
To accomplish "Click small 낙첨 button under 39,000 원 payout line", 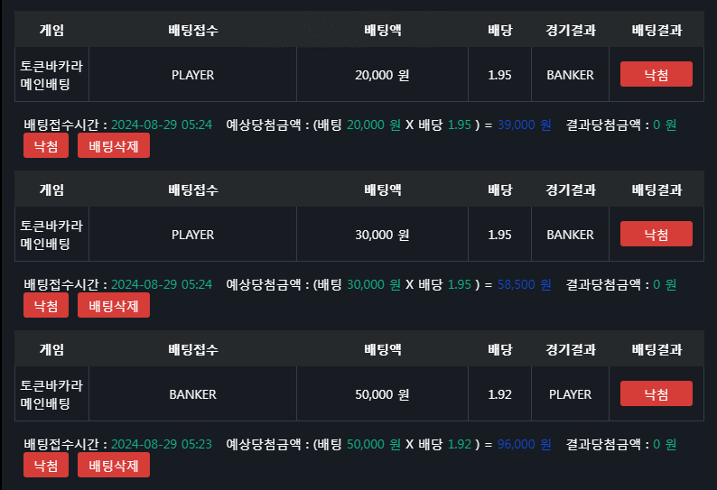I will point(46,145).
